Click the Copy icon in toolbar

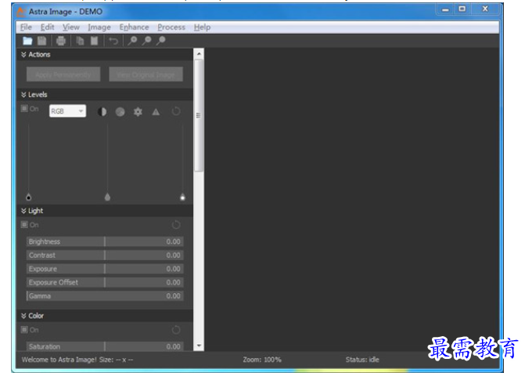click(x=80, y=41)
